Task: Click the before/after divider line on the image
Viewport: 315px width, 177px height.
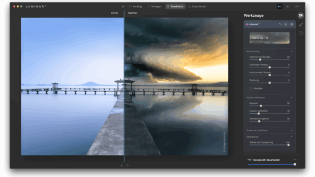Action: 124,87
